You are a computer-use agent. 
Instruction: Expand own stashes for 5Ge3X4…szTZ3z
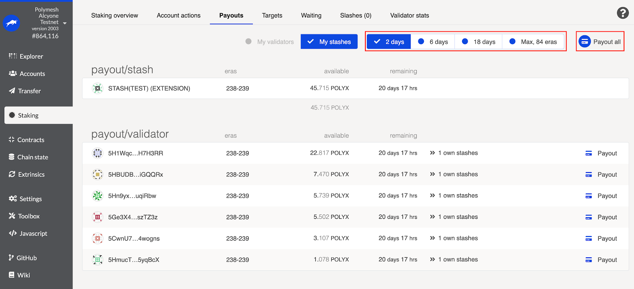click(454, 217)
